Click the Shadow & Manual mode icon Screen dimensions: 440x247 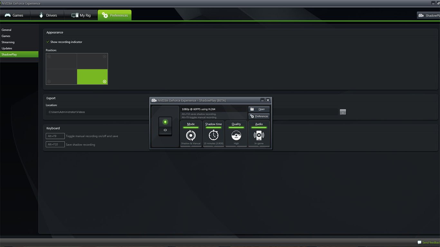tap(191, 135)
